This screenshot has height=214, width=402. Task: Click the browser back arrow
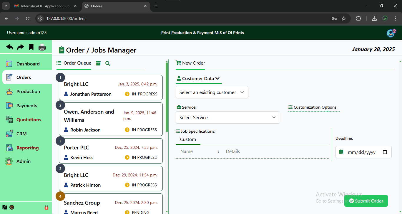(x=6, y=18)
